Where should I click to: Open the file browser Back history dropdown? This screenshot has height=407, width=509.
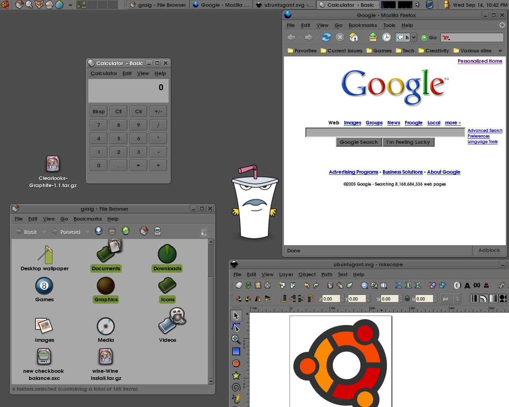tap(44, 231)
